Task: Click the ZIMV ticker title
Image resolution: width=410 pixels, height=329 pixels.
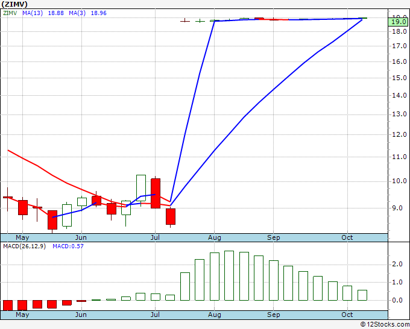Action: coord(14,4)
